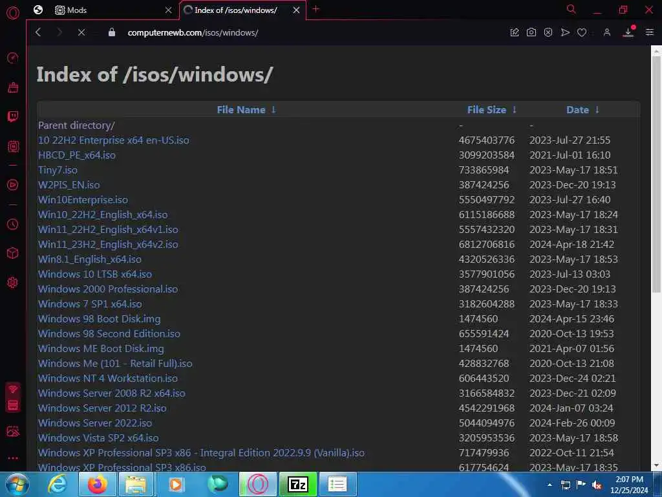Click the page vertical scrollbar
662x497 pixels.
[x=656, y=173]
